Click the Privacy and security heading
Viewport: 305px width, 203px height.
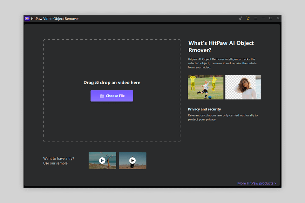tap(204, 109)
